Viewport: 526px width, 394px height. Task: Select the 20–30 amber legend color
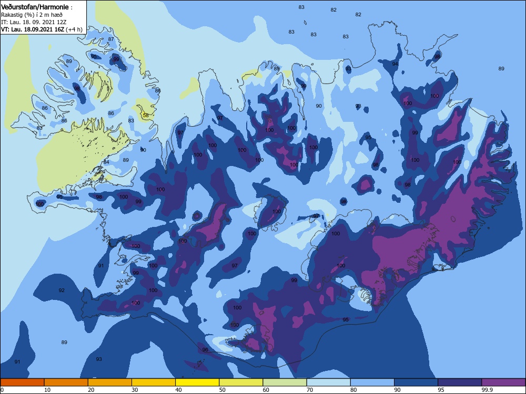(110, 382)
